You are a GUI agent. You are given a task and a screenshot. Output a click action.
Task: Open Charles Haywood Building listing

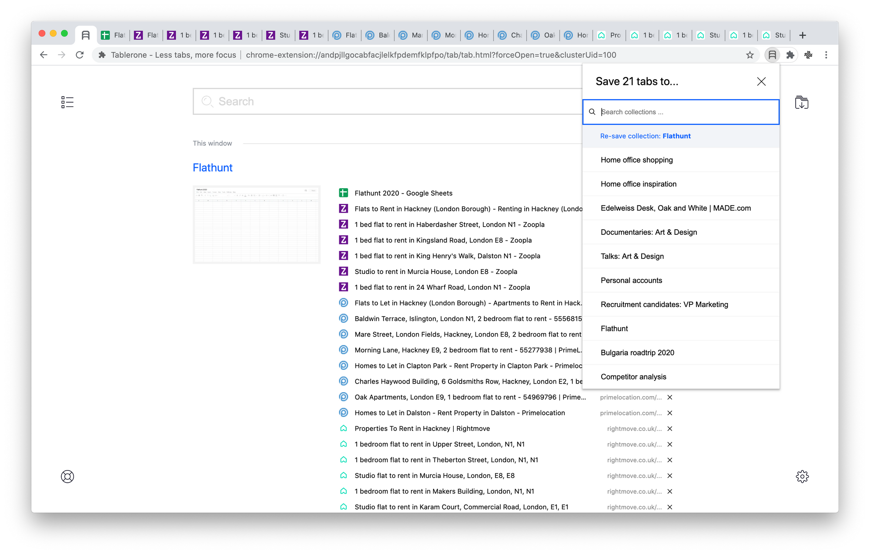click(468, 381)
